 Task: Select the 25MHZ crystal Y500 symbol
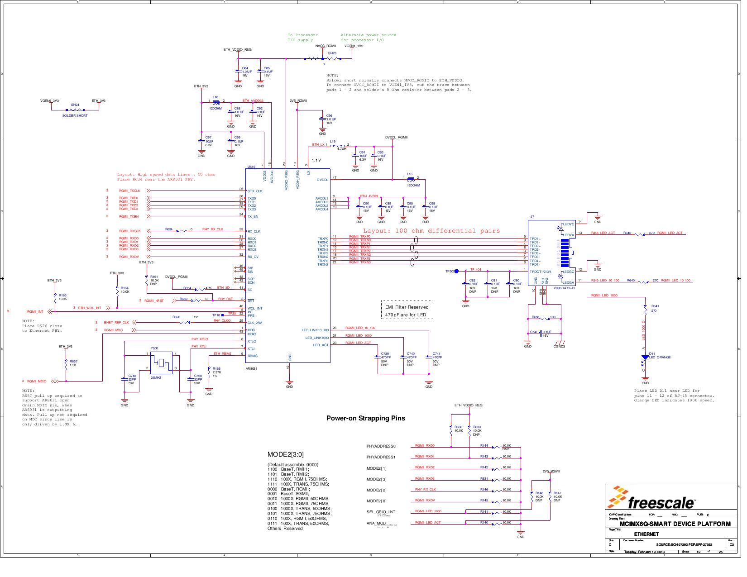point(161,362)
